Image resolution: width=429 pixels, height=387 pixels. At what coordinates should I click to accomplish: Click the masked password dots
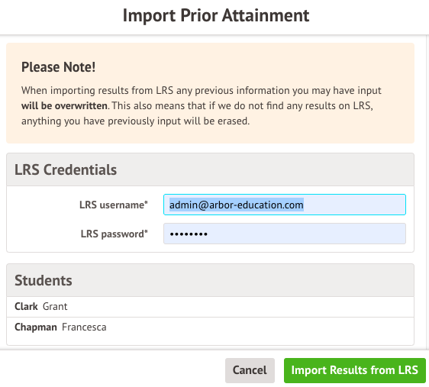click(x=189, y=234)
